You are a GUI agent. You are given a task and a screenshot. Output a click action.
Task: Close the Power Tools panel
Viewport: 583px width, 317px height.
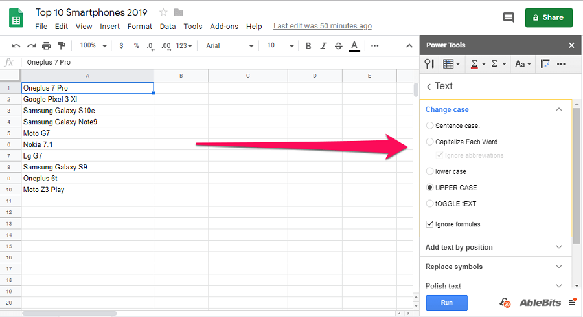[x=571, y=45]
